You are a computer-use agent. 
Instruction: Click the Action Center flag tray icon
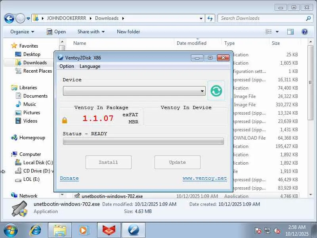[x=258, y=230]
